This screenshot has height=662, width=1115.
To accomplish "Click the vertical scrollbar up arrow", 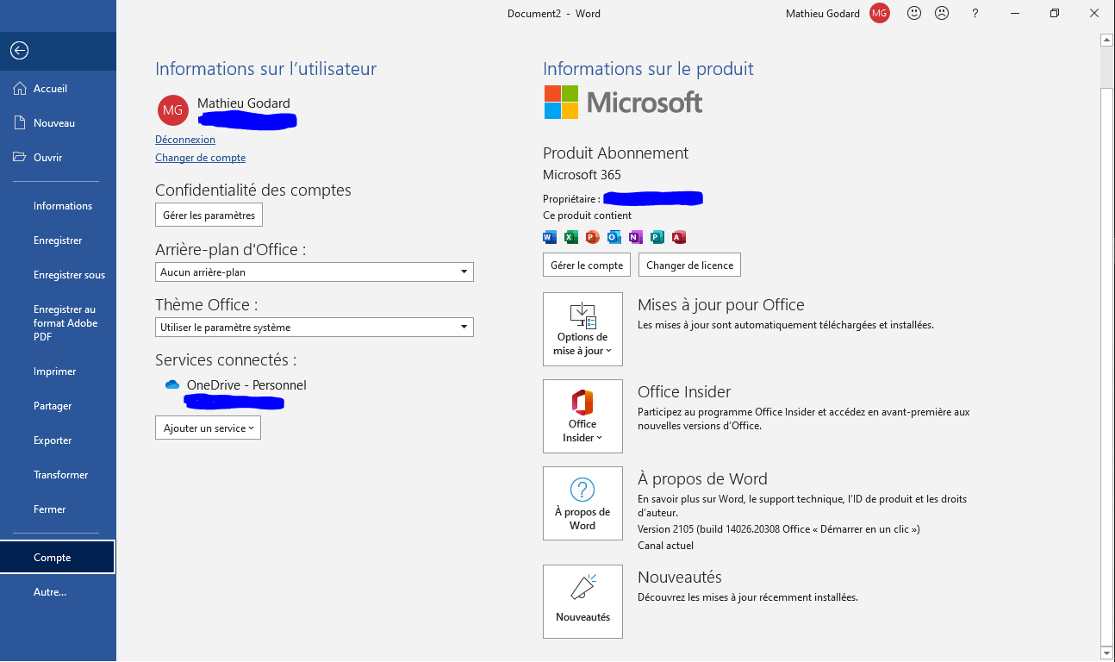I will click(1107, 40).
